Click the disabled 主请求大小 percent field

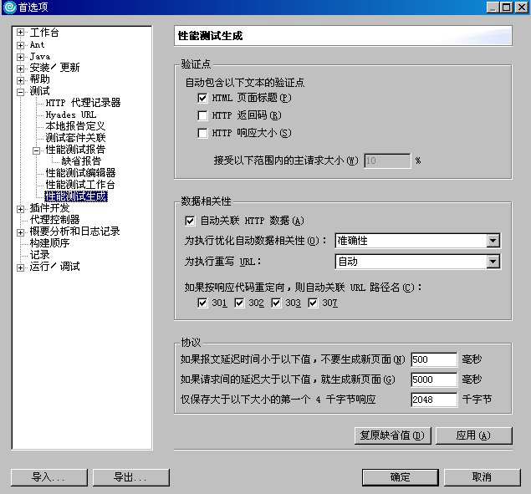click(387, 160)
